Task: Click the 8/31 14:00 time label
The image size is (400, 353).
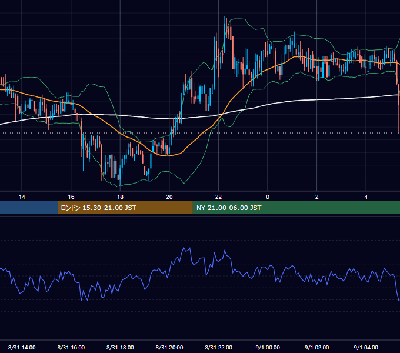Action: pyautogui.click(x=22, y=347)
